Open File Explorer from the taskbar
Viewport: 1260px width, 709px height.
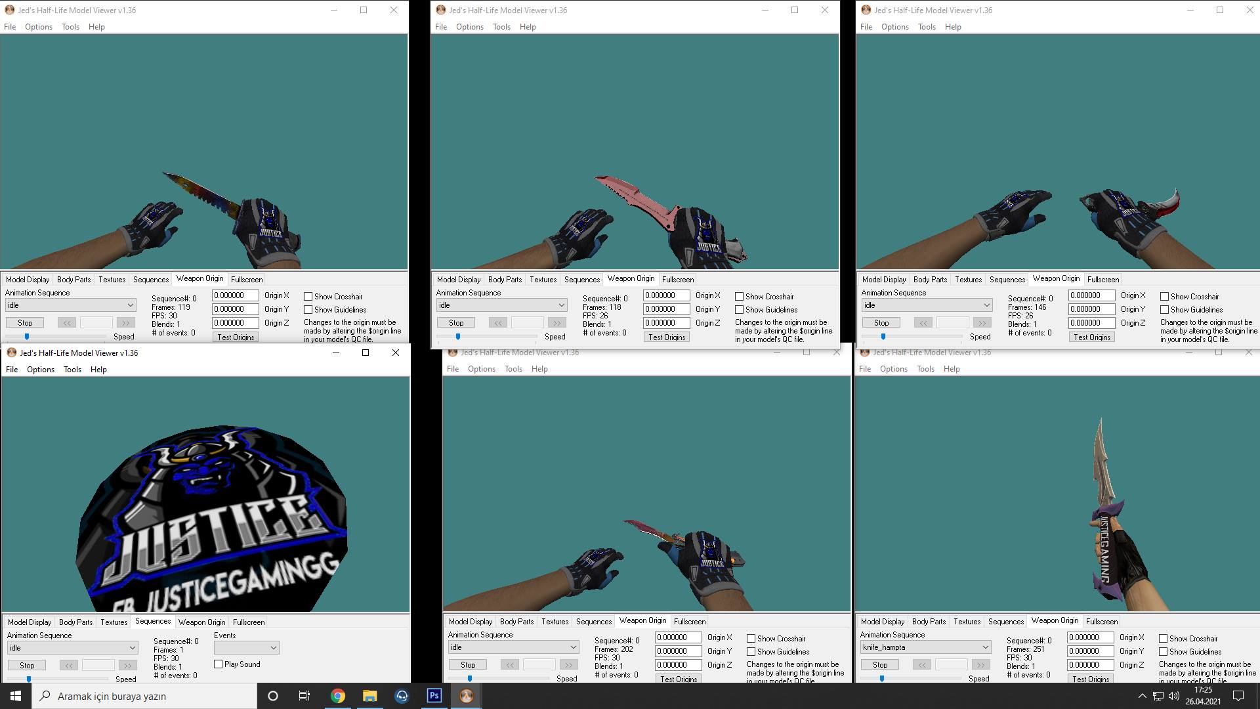tap(370, 696)
